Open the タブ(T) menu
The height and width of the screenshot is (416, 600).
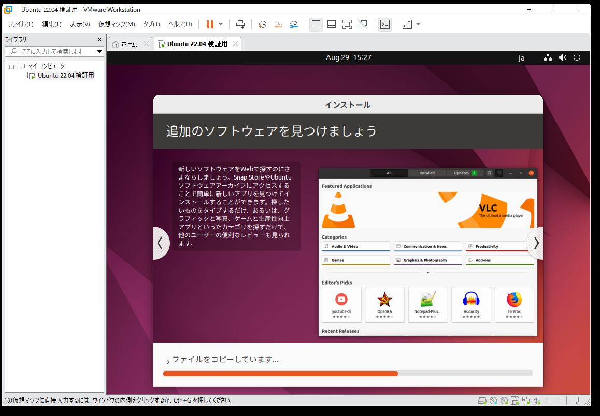(151, 24)
